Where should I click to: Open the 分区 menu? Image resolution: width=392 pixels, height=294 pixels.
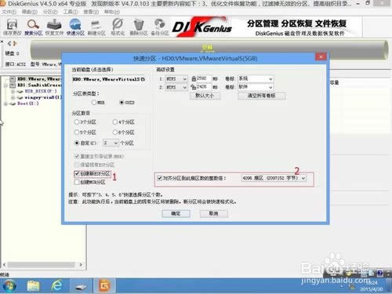coord(50,12)
